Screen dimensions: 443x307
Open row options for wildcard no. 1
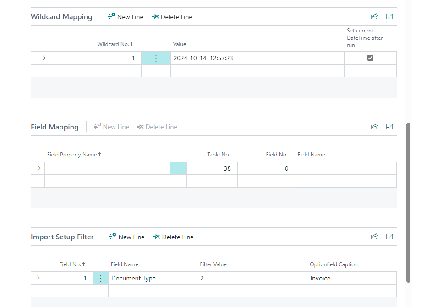click(156, 58)
